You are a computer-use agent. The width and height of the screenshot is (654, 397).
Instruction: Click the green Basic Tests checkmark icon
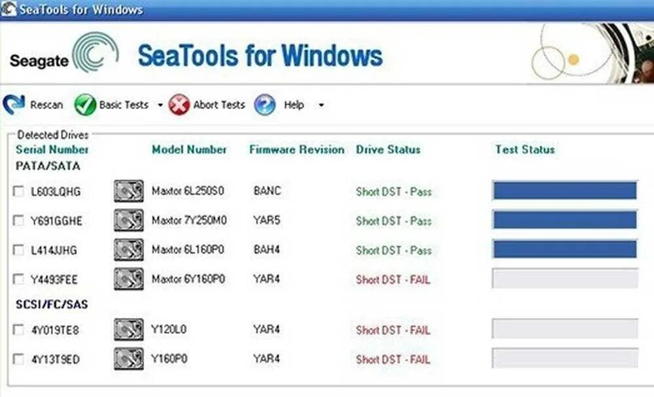tap(85, 104)
